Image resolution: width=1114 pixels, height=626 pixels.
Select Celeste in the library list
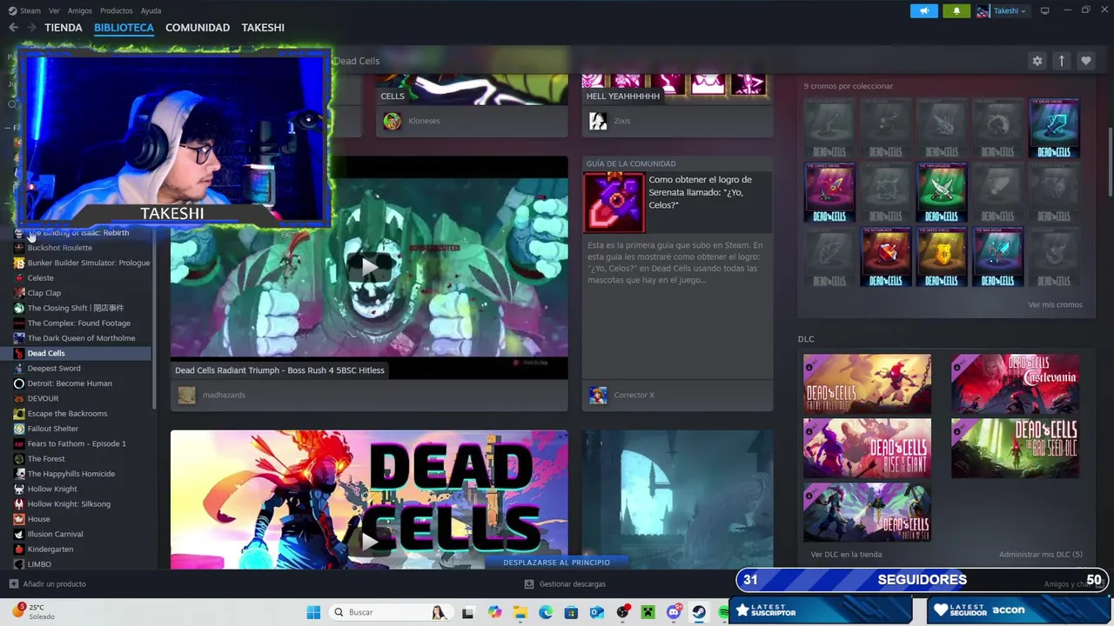pyautogui.click(x=82, y=278)
